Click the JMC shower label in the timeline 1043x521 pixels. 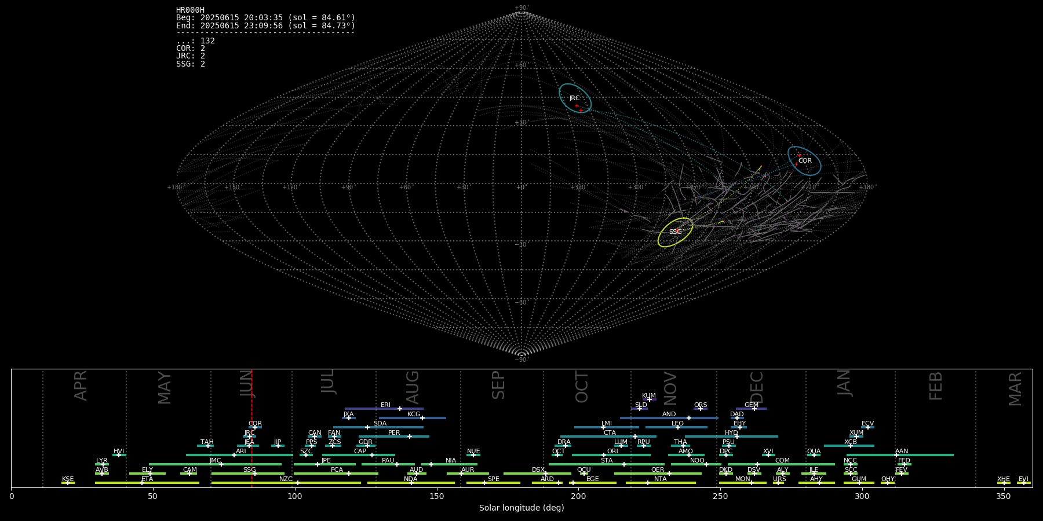(x=215, y=461)
